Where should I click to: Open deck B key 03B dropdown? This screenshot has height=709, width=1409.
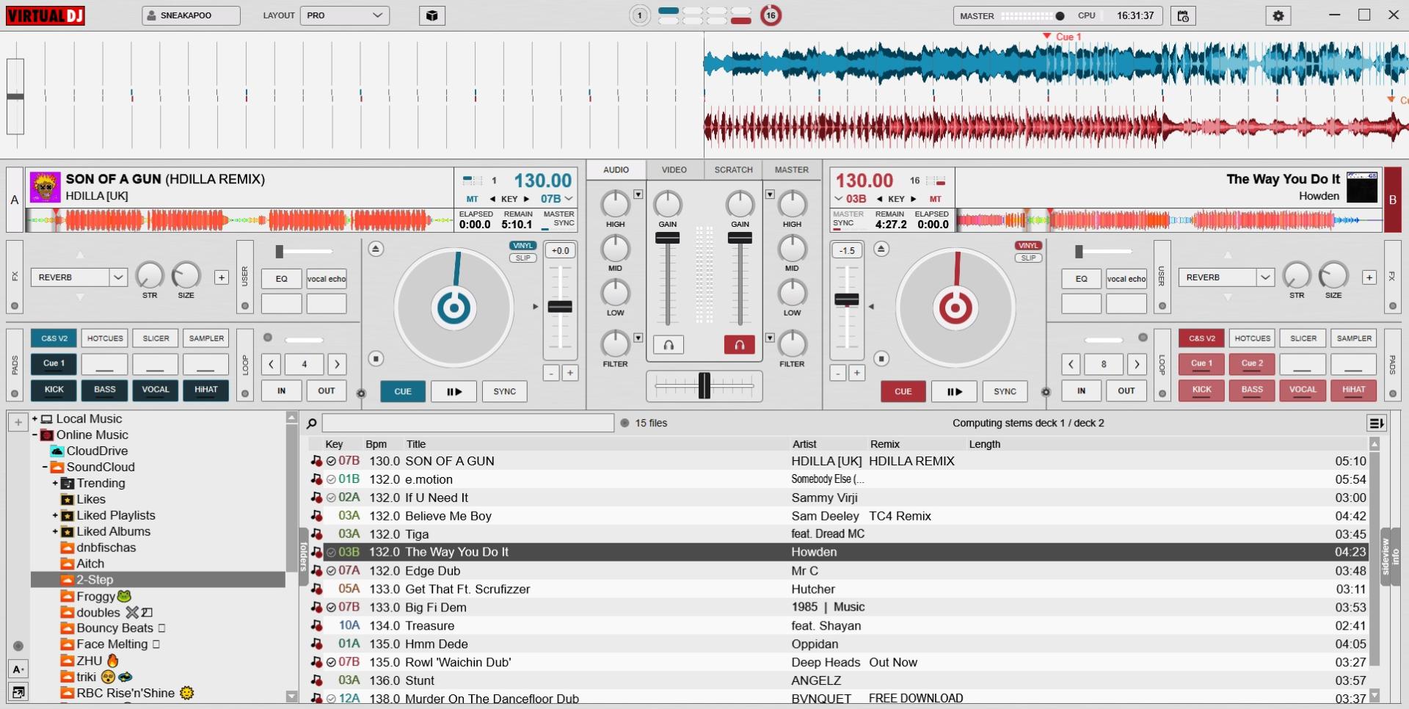pos(851,199)
